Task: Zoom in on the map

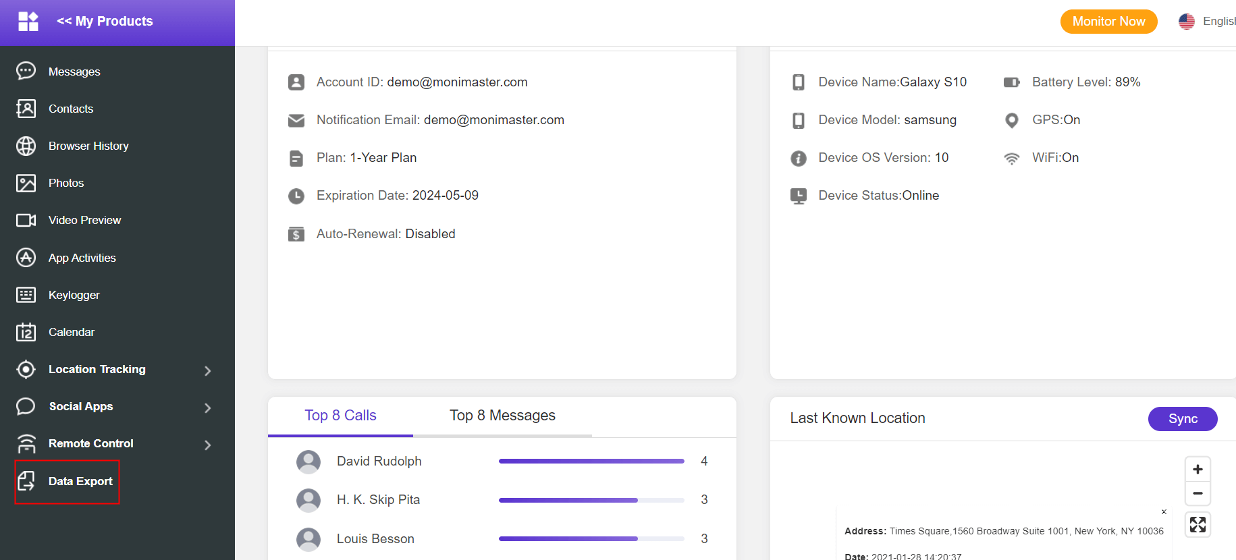Action: (1198, 469)
